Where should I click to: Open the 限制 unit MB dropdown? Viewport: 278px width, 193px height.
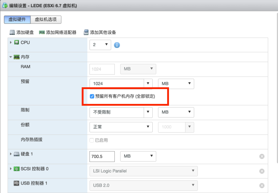(x=176, y=112)
